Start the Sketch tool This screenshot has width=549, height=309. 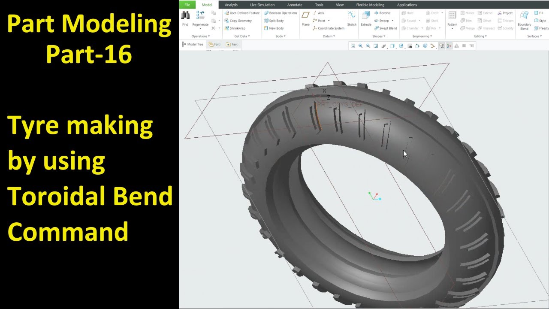click(x=352, y=19)
